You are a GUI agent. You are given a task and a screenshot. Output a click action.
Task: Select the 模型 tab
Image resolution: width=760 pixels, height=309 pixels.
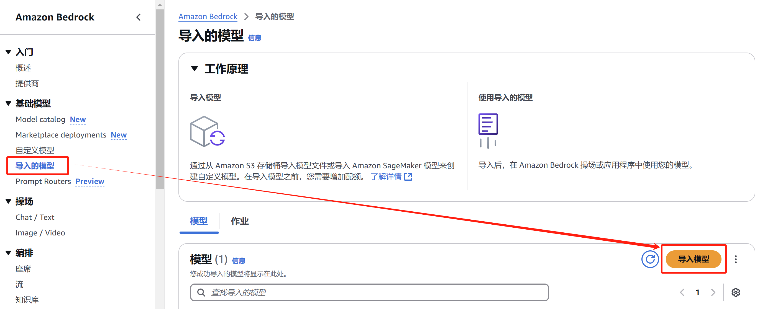(199, 221)
